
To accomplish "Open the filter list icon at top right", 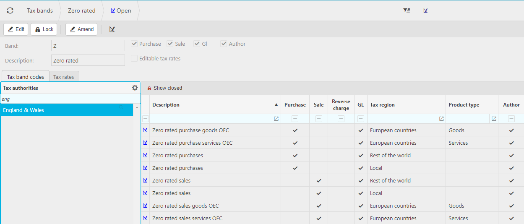I will [407, 10].
